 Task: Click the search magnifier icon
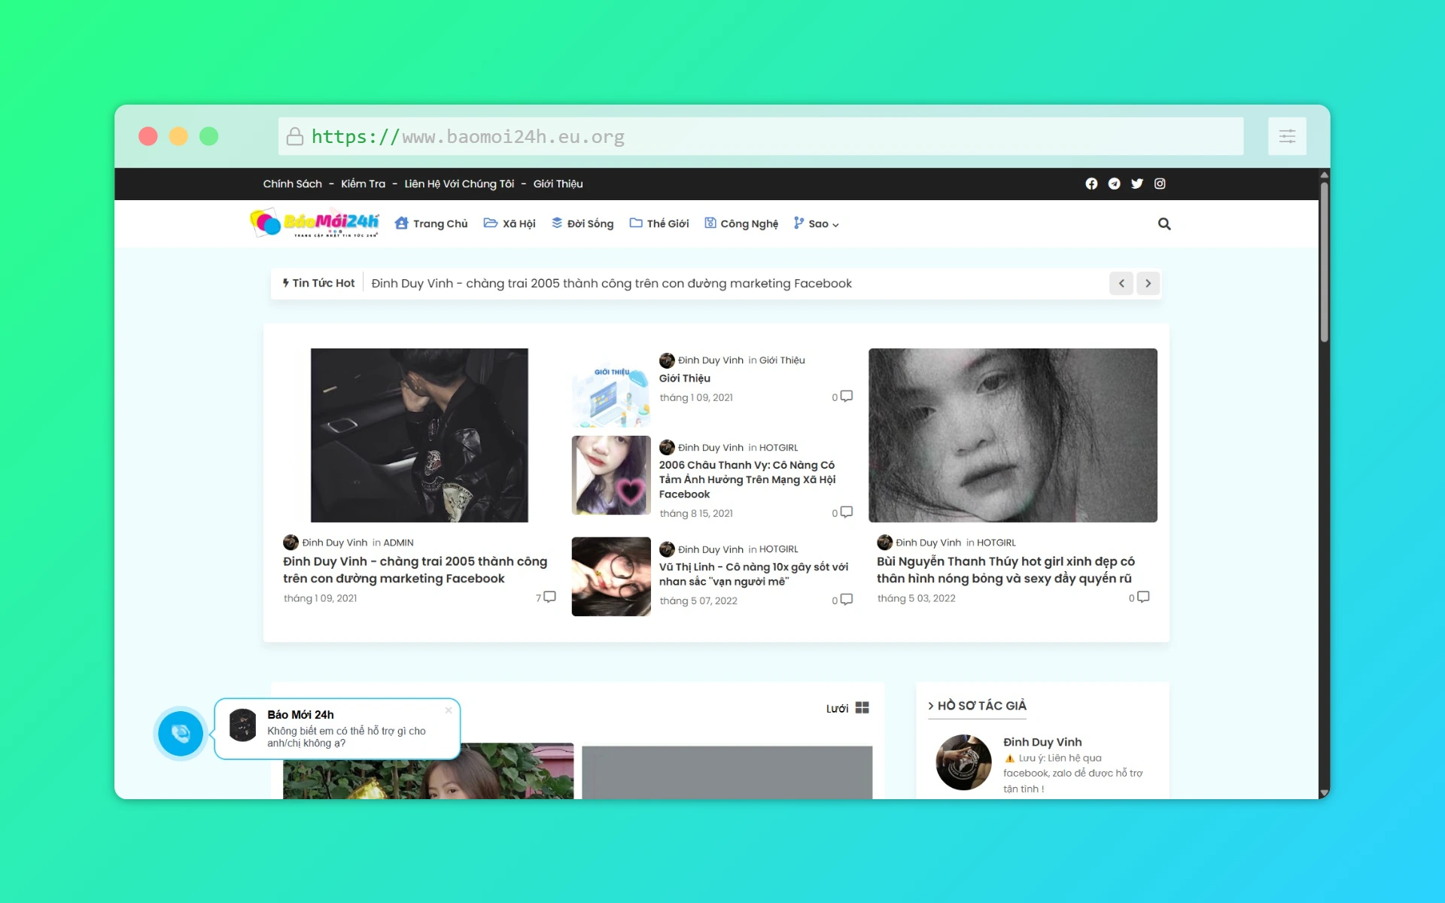(1164, 223)
